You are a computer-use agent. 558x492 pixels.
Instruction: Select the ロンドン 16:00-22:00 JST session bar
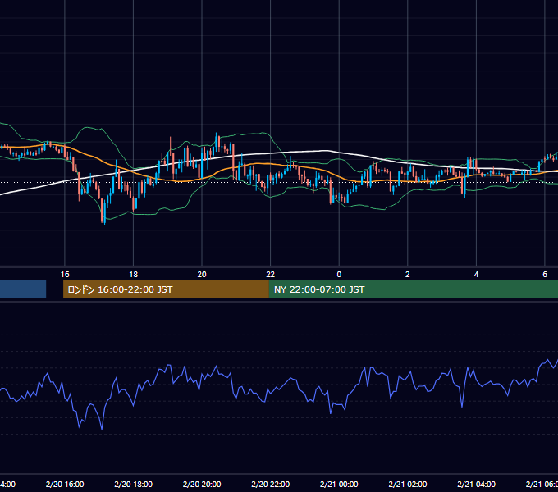(166, 289)
